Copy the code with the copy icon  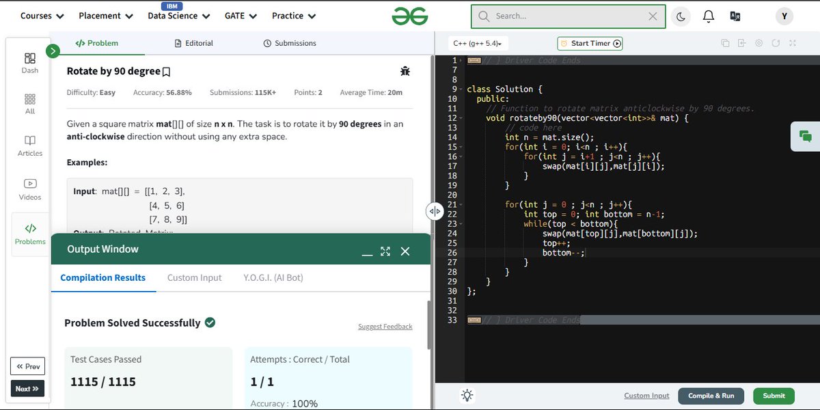pos(725,43)
